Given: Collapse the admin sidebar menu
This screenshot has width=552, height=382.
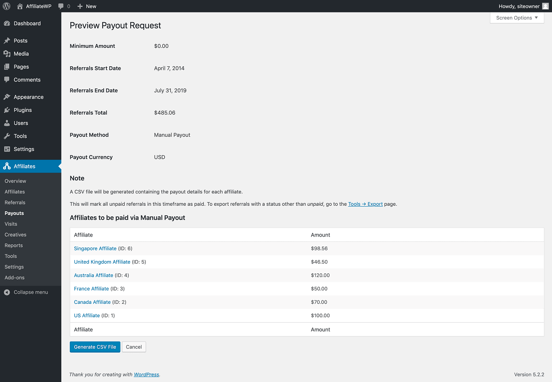Looking at the screenshot, I should point(26,292).
